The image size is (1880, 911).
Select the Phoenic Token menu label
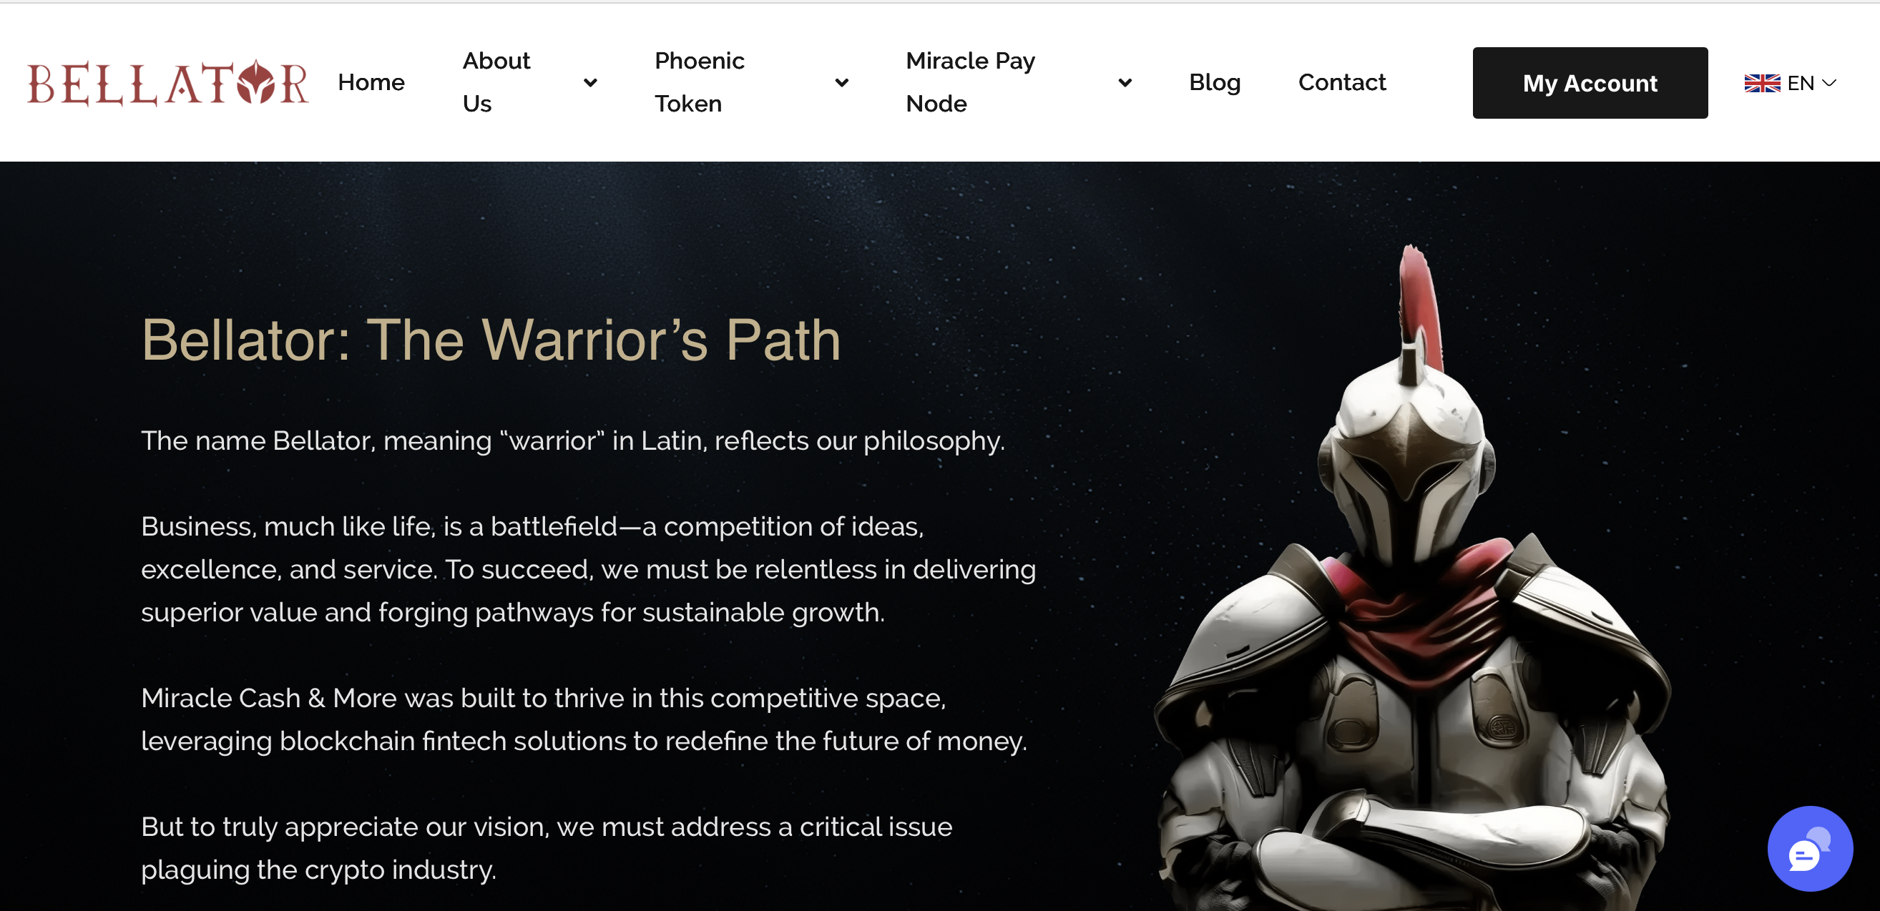click(x=699, y=82)
